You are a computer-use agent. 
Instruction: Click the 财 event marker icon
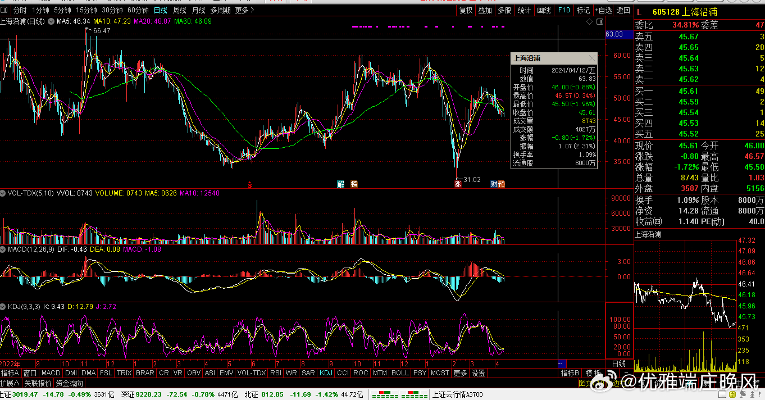point(494,184)
